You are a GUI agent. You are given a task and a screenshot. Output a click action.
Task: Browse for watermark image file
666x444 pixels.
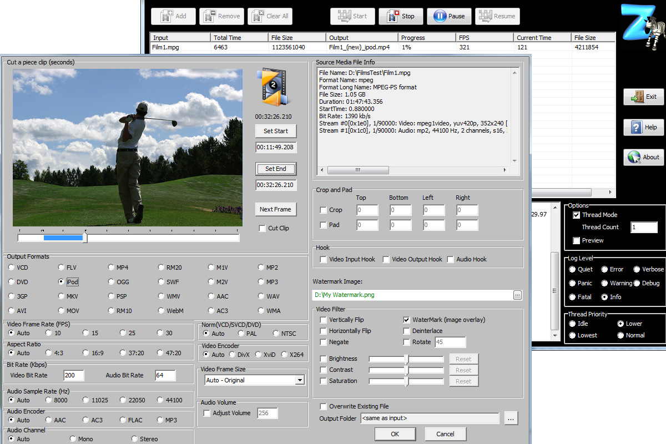(x=517, y=295)
